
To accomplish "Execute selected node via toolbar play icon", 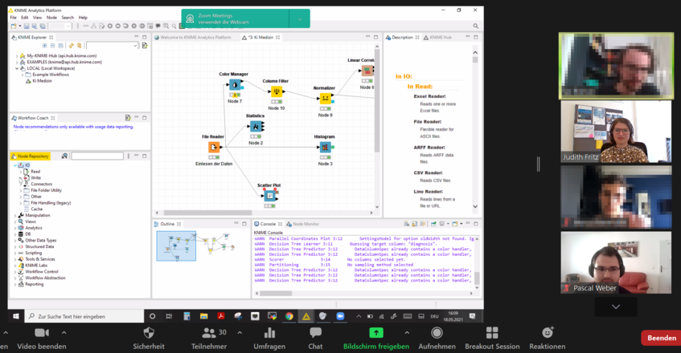I will coord(110,26).
